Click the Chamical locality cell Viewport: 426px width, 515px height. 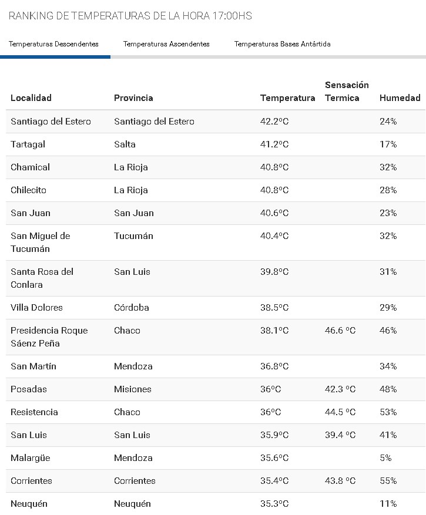(30, 167)
